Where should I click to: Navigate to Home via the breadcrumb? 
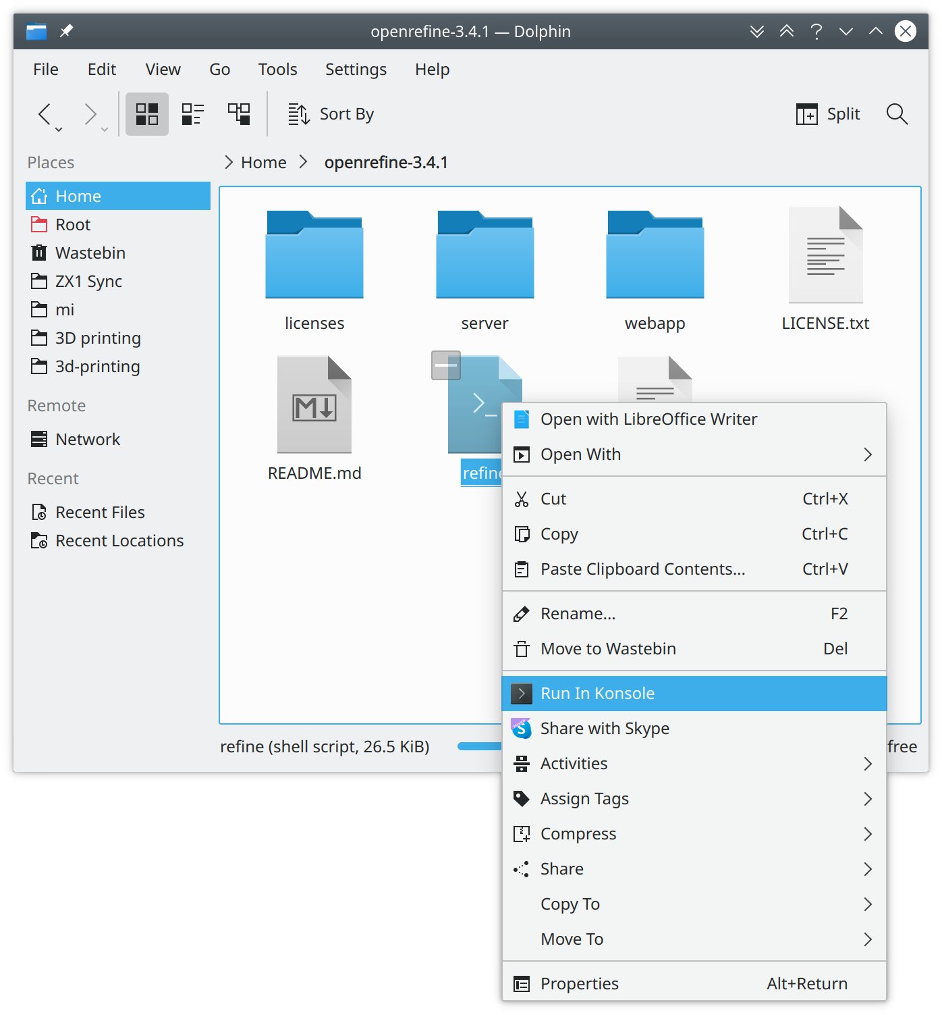(263, 162)
